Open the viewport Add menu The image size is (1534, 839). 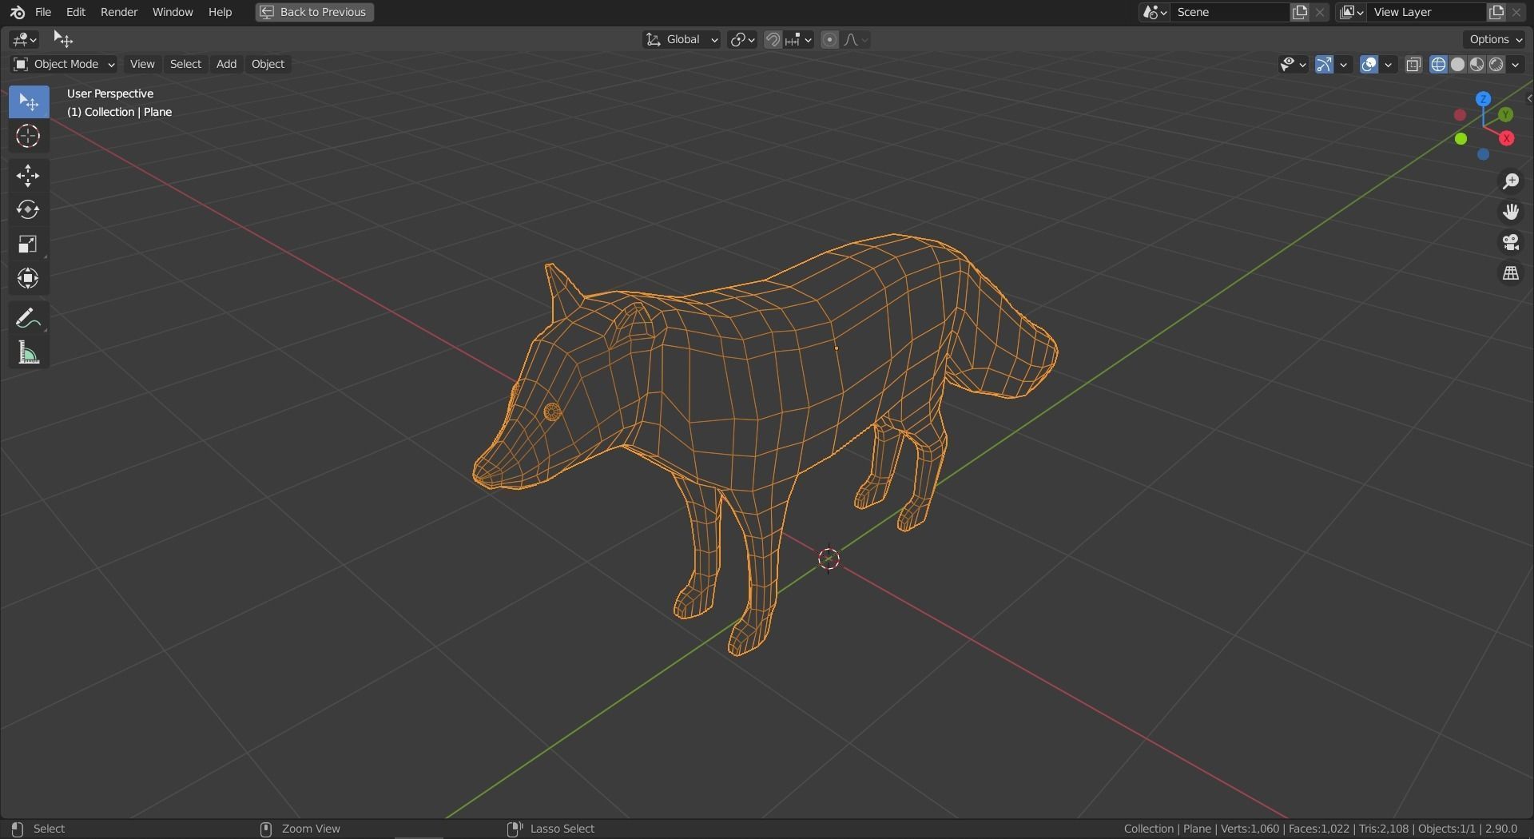[x=226, y=64]
